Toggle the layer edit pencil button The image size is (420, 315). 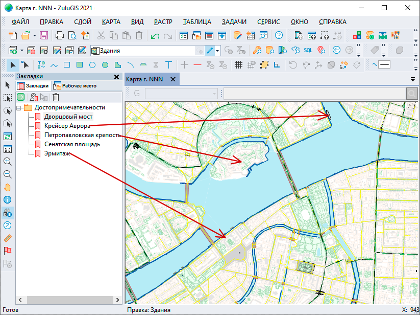click(x=210, y=50)
